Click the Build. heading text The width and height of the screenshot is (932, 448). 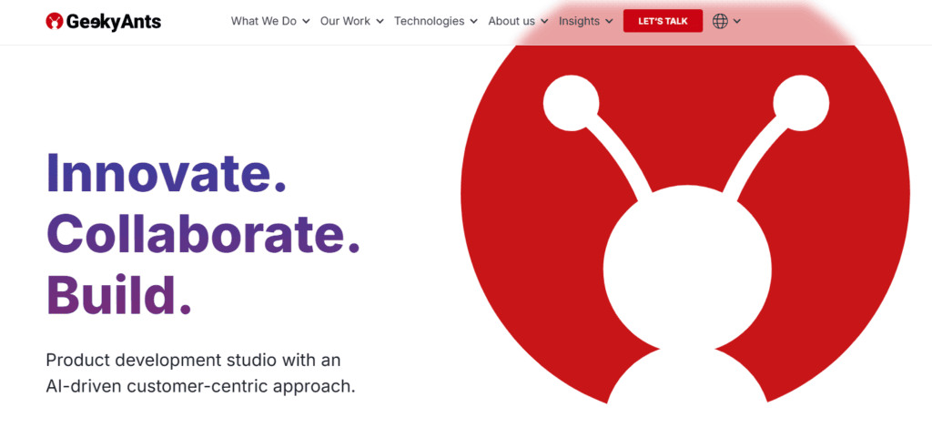119,295
